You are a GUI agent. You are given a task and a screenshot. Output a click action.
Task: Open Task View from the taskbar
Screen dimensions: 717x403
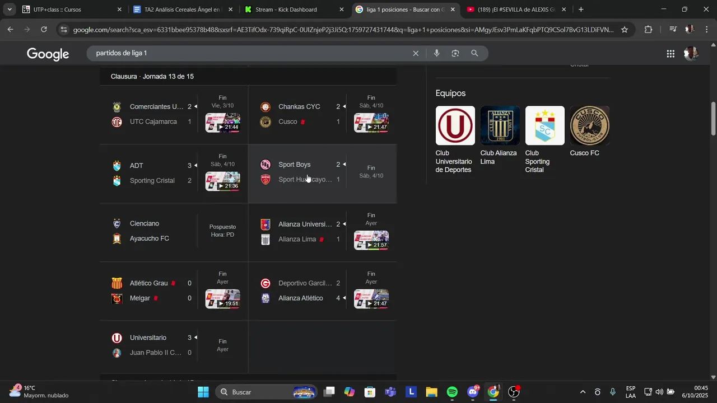[x=329, y=392]
